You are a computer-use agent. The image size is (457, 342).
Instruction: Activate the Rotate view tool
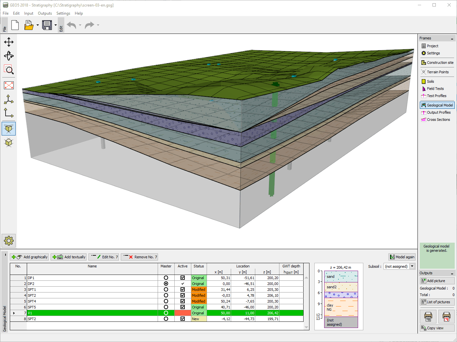pyautogui.click(x=9, y=56)
